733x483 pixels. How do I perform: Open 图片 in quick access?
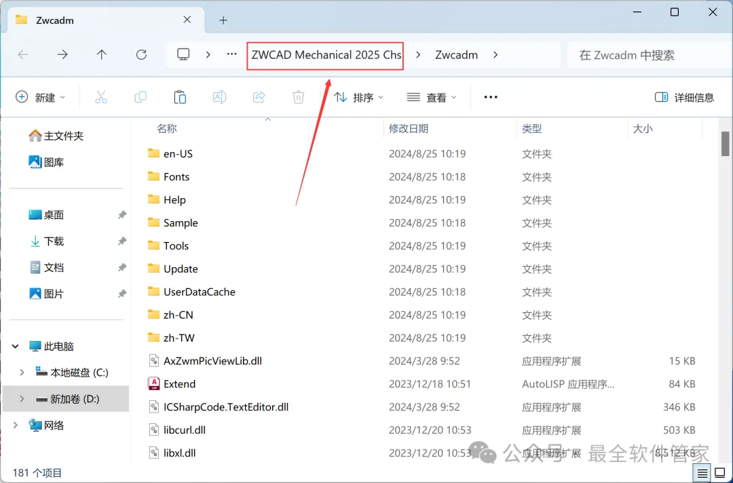pyautogui.click(x=46, y=294)
